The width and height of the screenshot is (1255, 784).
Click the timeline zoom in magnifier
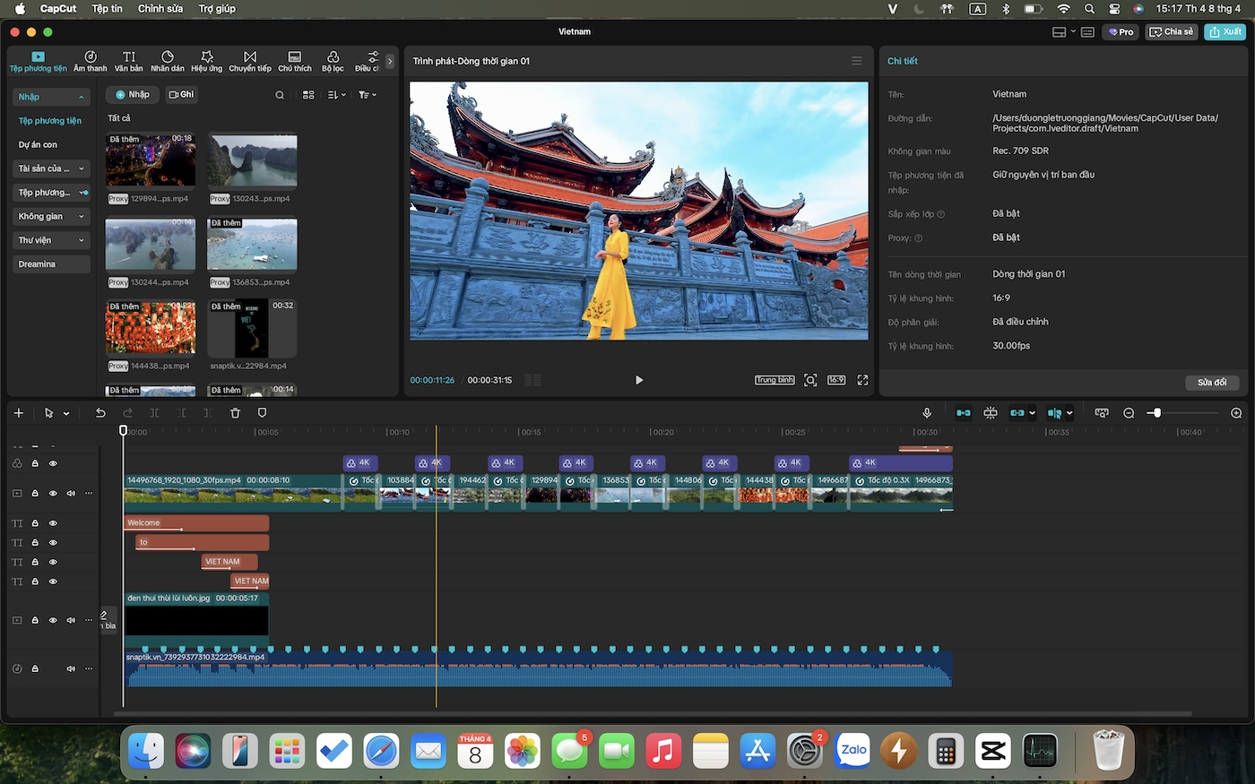[x=1236, y=413]
